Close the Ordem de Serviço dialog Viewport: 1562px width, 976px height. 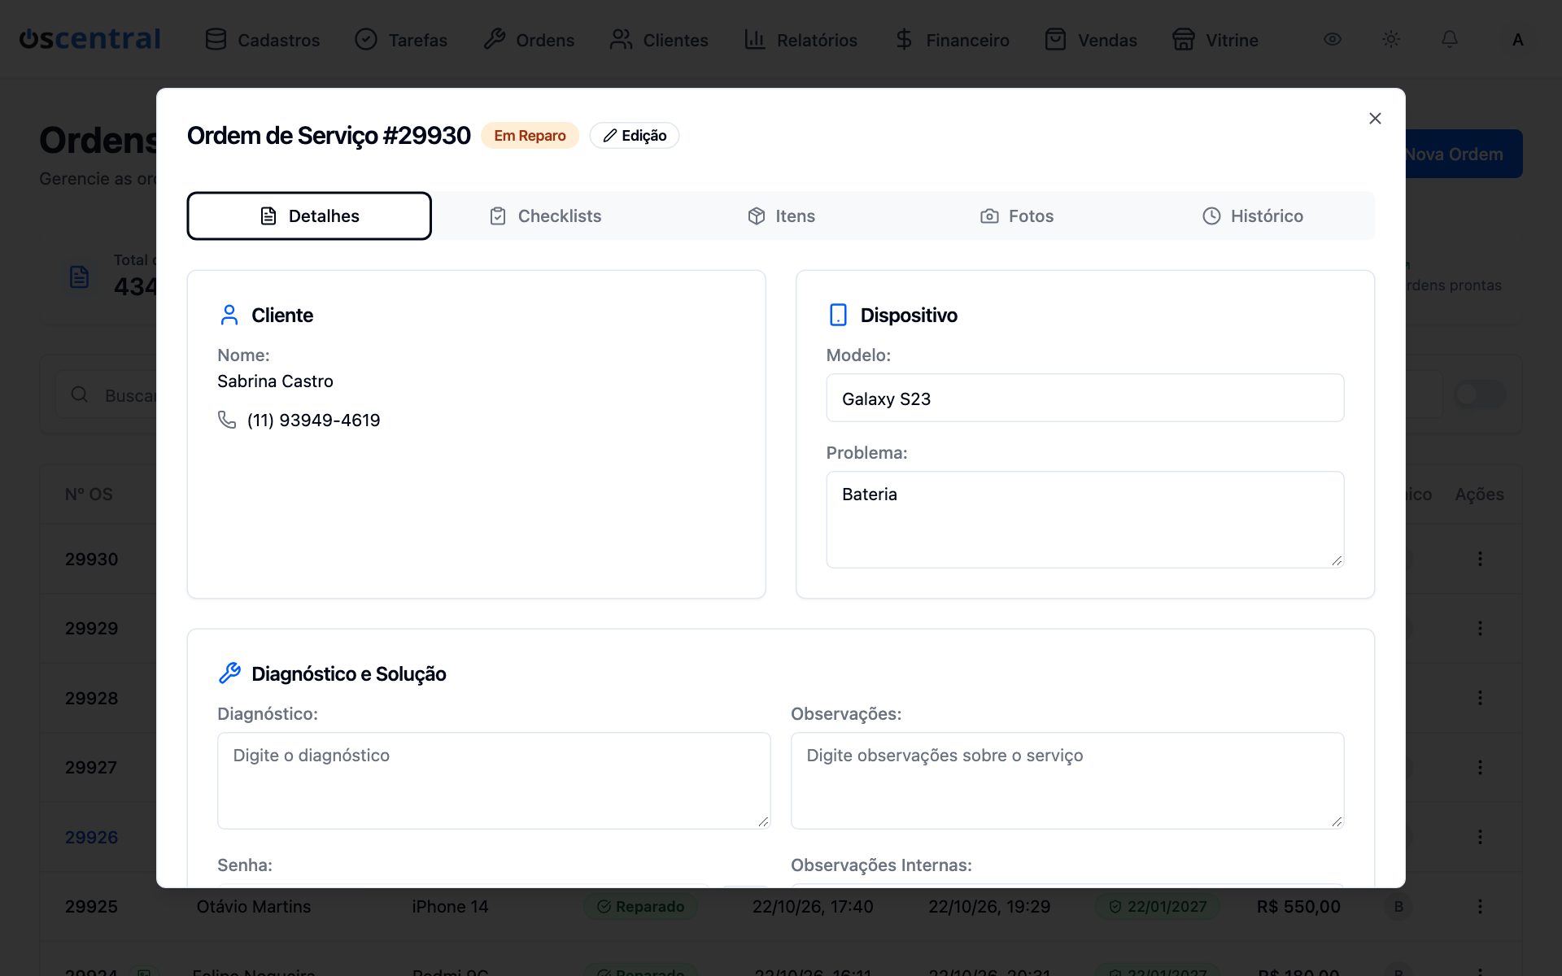tap(1375, 119)
